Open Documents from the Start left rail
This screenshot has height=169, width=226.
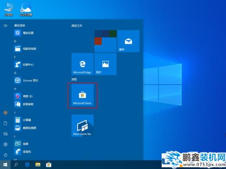click(x=5, y=123)
